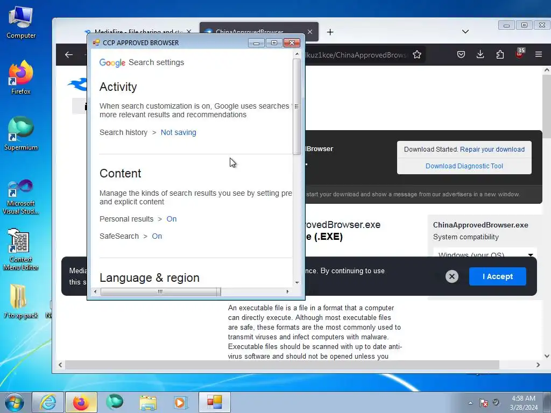Minimize the CCP APPROVED BROWSER window
Image resolution: width=551 pixels, height=413 pixels.
point(257,43)
